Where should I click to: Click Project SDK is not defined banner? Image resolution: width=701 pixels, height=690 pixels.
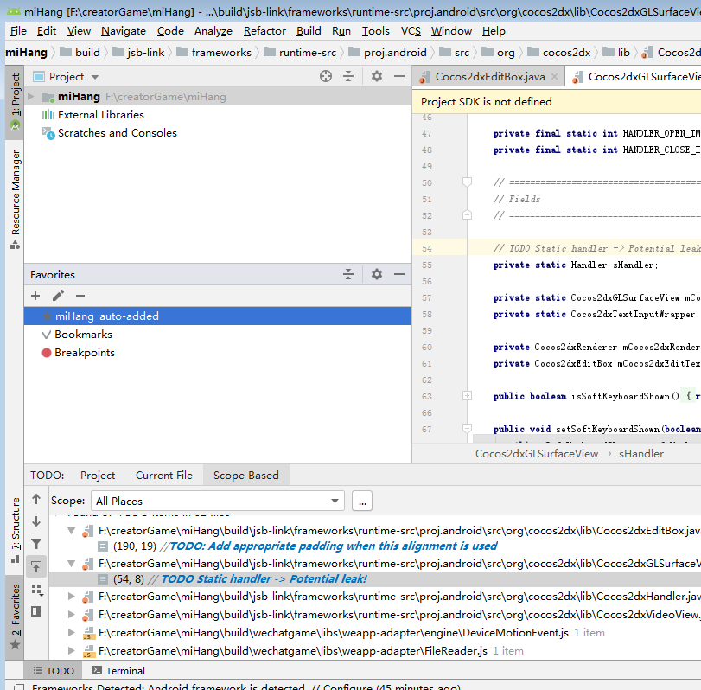[486, 102]
